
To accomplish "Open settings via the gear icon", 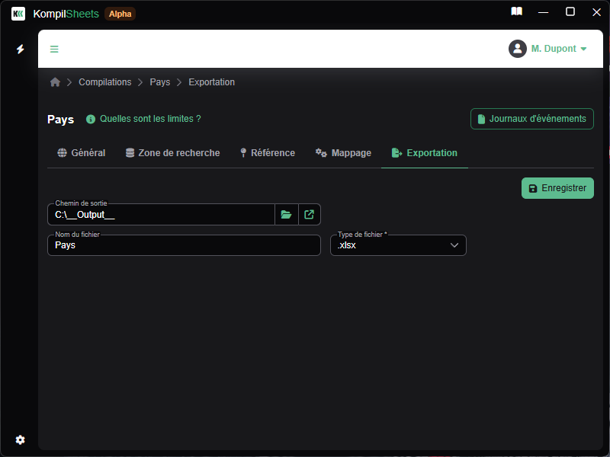I will 21,439.
